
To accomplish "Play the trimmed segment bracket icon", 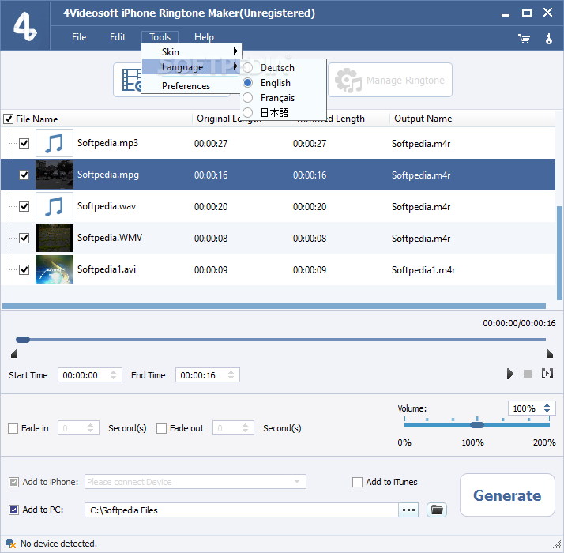I will [x=547, y=374].
